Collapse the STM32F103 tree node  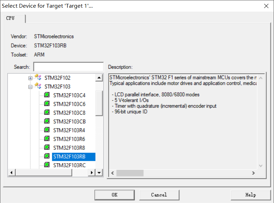tap(30, 87)
